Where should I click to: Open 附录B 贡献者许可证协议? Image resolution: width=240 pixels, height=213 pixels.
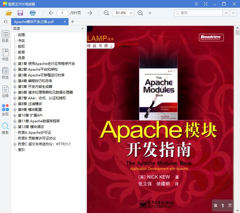pyautogui.click(x=37, y=138)
